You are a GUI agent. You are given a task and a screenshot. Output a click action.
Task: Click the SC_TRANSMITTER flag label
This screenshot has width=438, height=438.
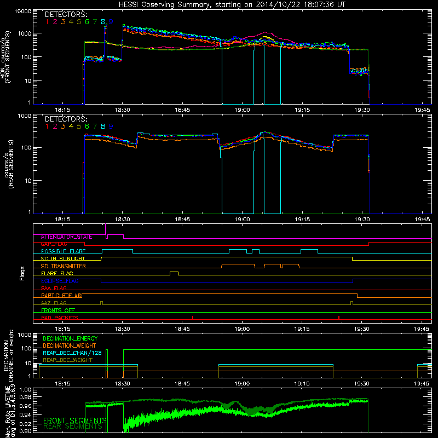tap(64, 266)
